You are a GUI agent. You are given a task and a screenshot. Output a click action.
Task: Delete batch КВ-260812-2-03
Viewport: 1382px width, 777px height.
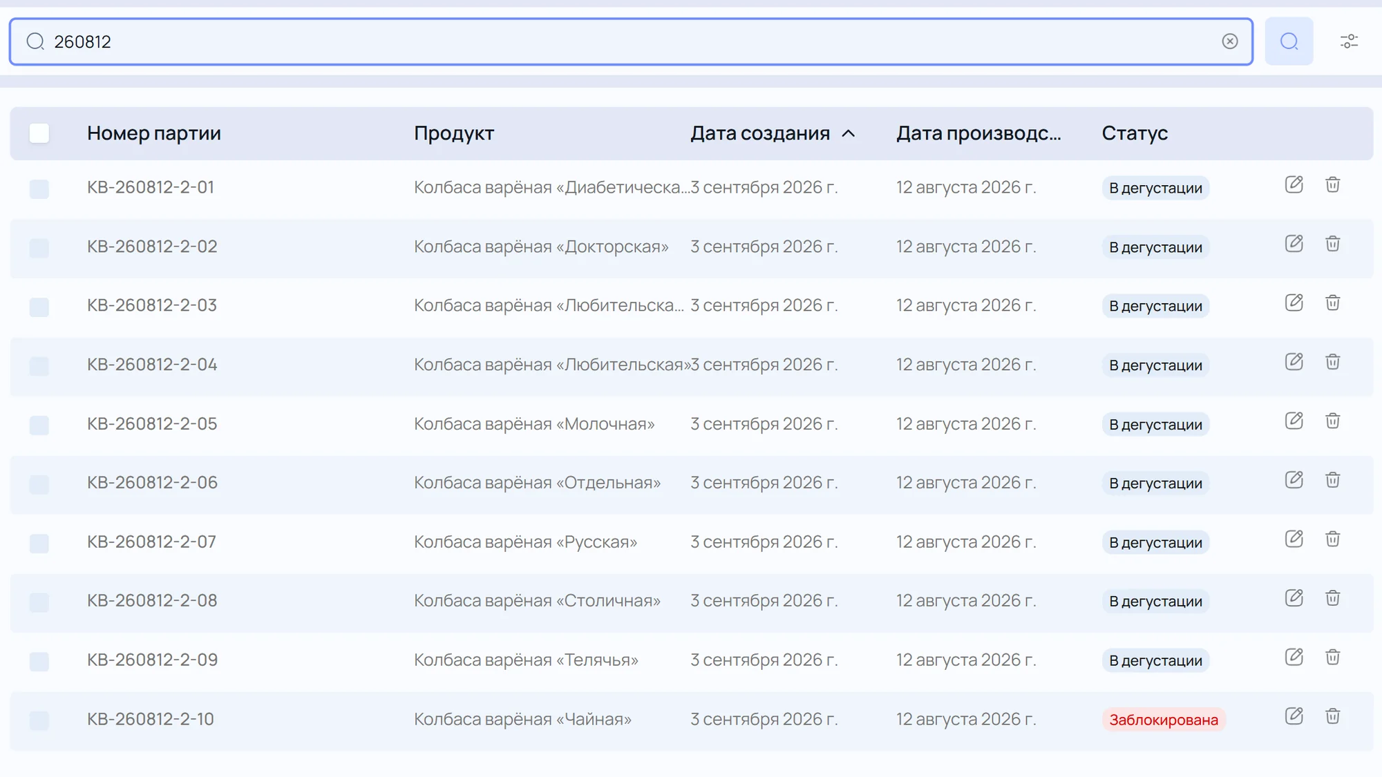click(1333, 303)
